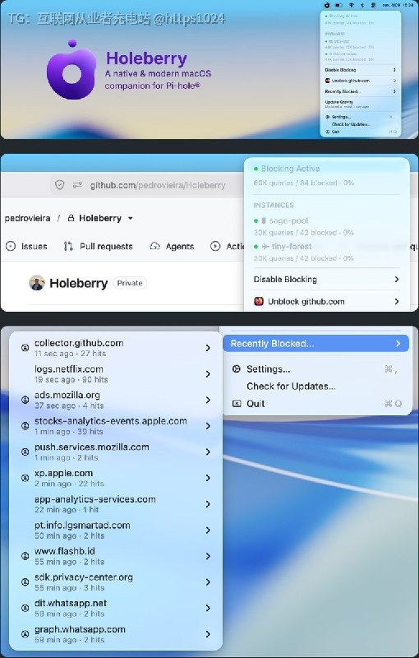Open the pedrovieira owner link in the breadcrumb
The image size is (419, 658).
[x=28, y=218]
